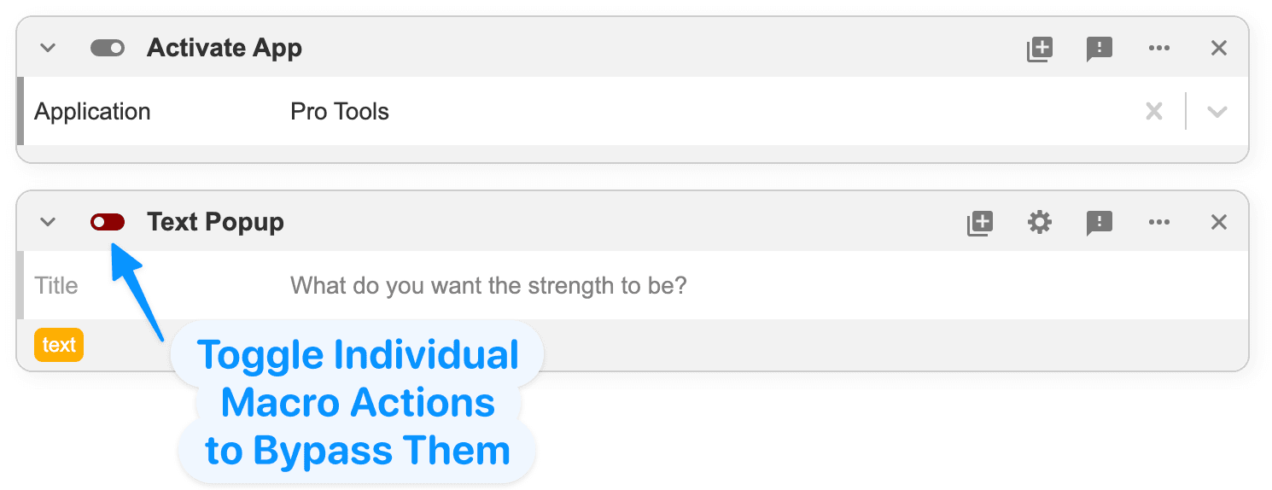Image resolution: width=1272 pixels, height=490 pixels.
Task: Open more options for Text Popup
Action: pos(1158,223)
